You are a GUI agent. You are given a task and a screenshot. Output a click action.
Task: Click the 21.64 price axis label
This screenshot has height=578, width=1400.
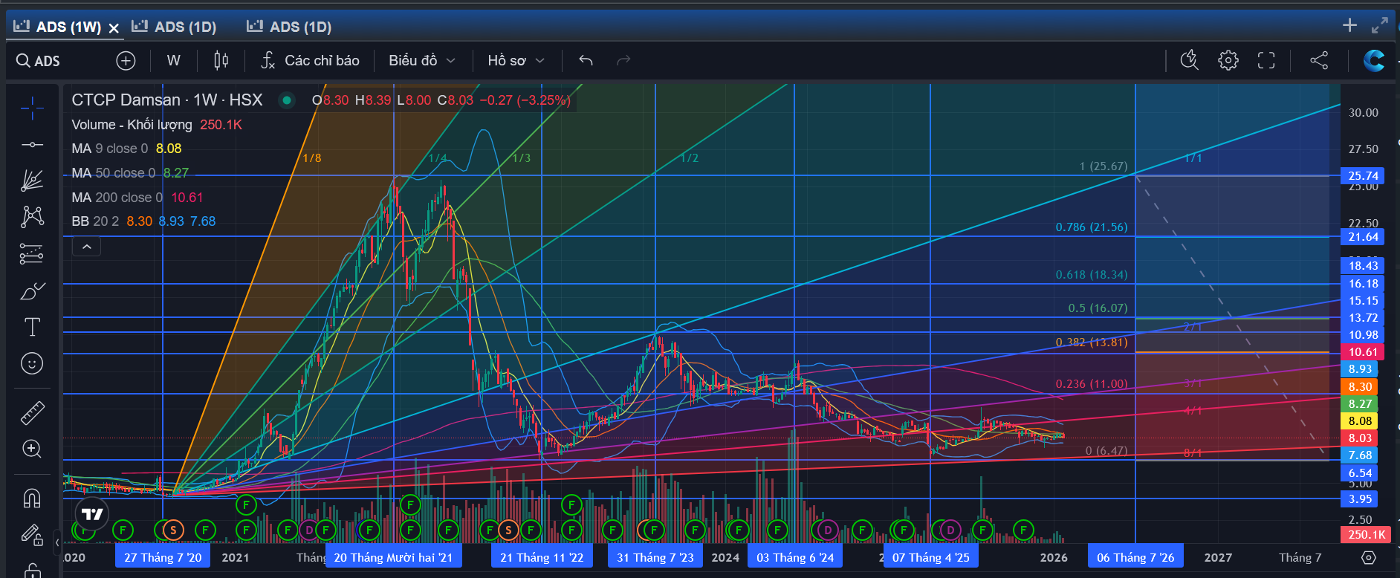(1364, 237)
